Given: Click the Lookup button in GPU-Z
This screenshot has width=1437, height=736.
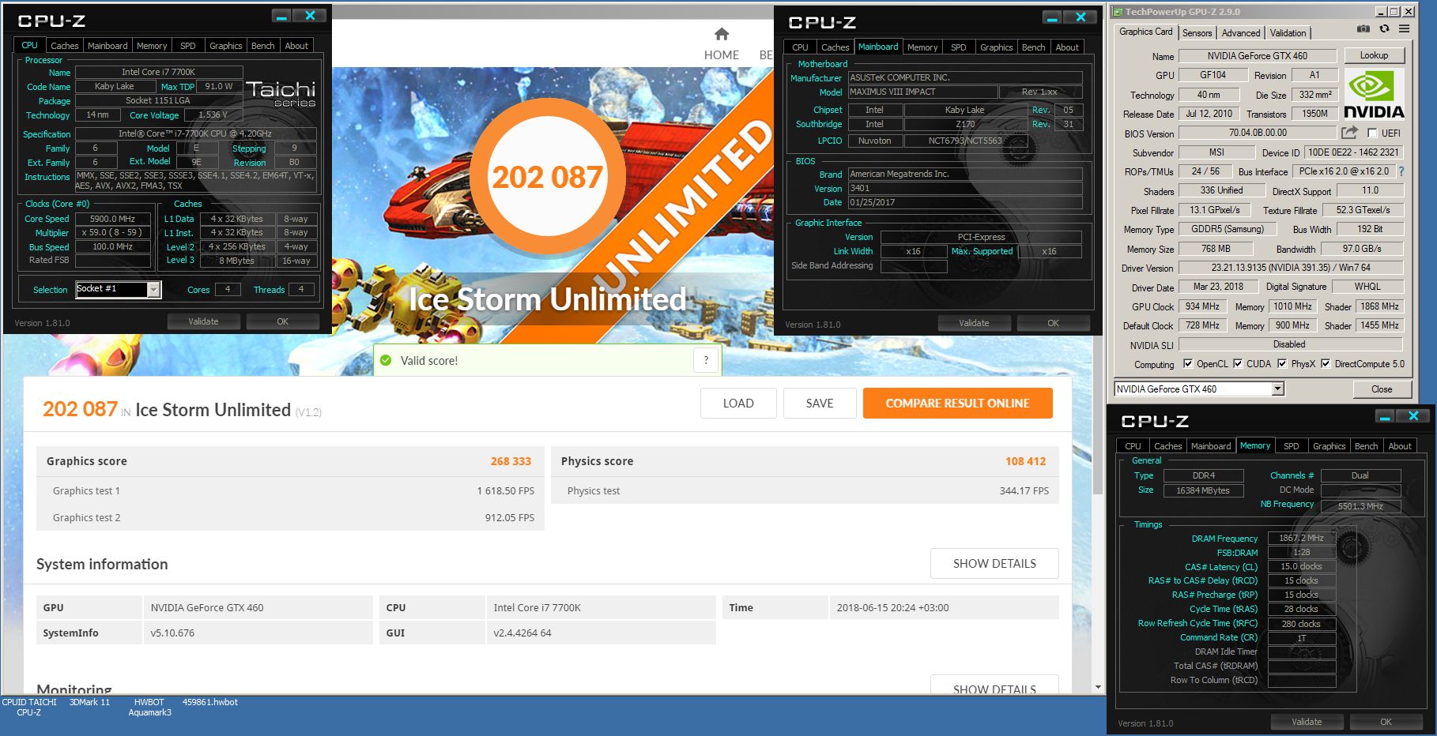Looking at the screenshot, I should point(1374,55).
